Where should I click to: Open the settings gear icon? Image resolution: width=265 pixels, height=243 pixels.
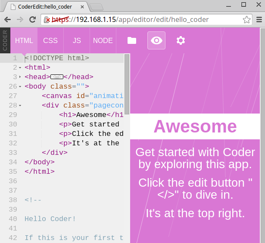coord(181,40)
